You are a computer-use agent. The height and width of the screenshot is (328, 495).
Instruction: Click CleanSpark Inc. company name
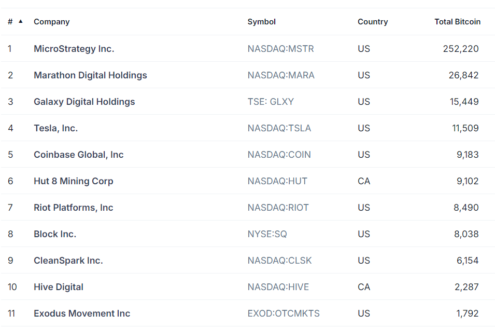[68, 261]
